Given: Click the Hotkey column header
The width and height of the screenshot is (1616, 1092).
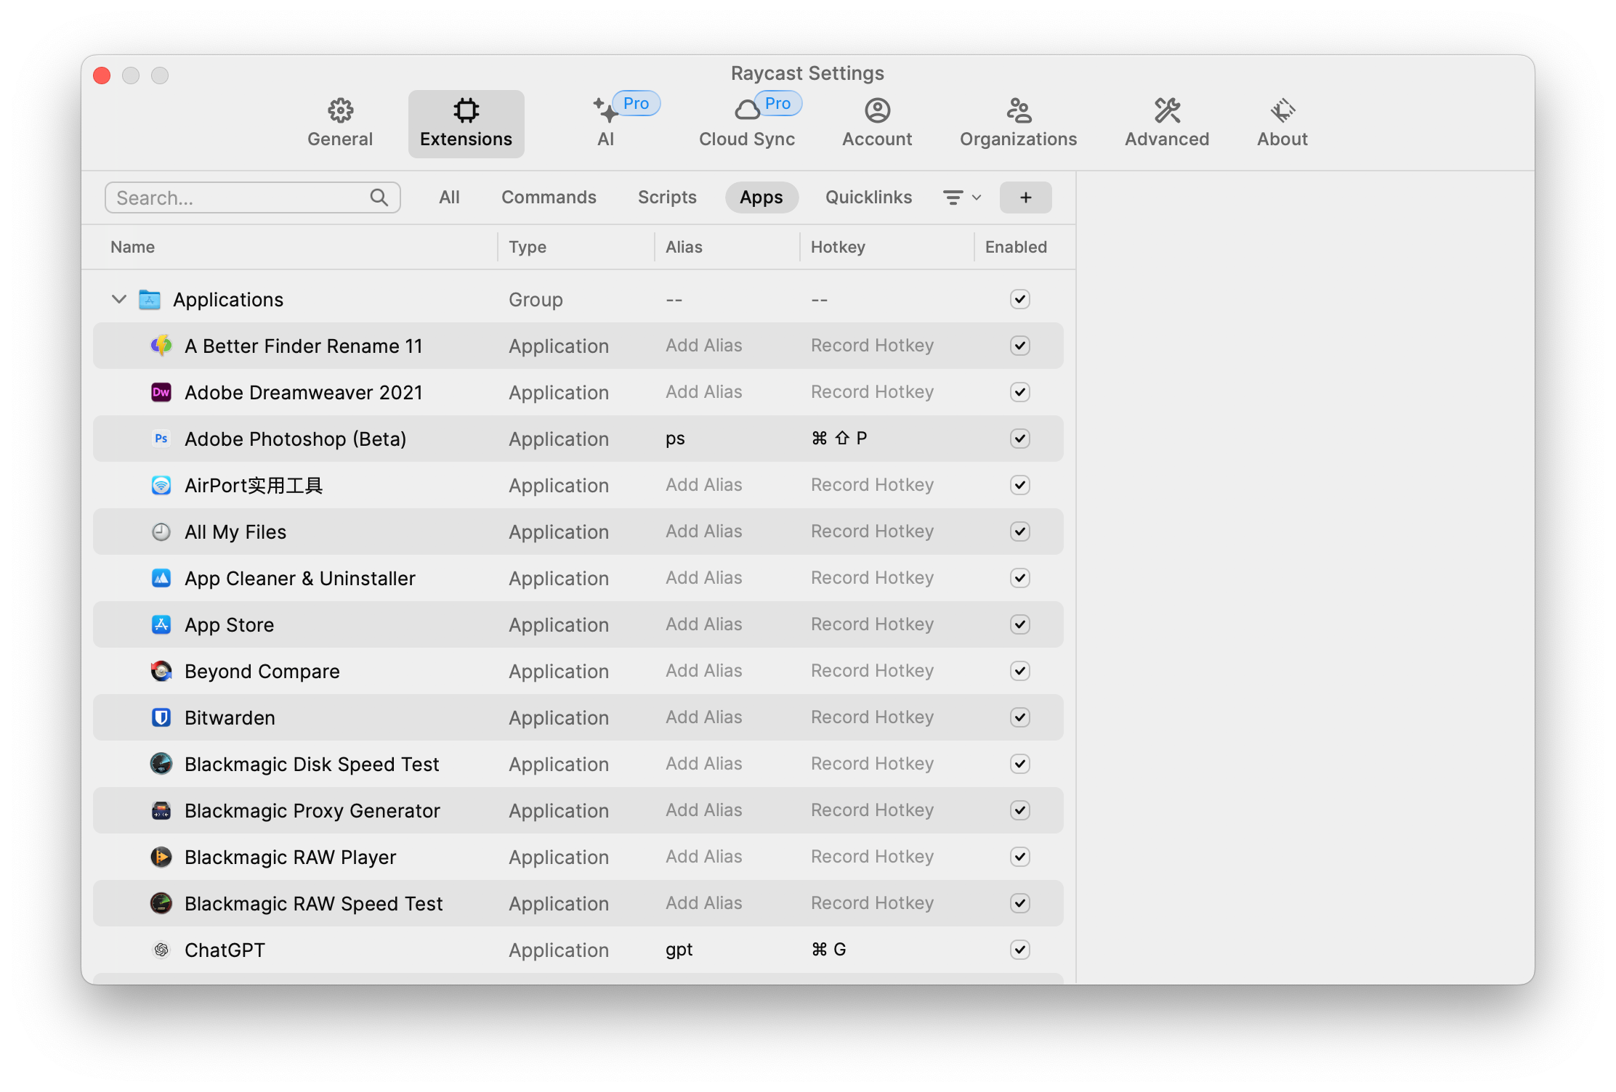Looking at the screenshot, I should (838, 247).
